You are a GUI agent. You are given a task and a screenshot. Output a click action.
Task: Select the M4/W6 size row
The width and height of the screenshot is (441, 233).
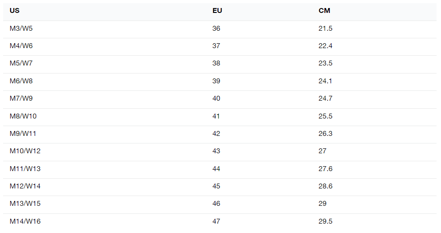[x=220, y=46]
